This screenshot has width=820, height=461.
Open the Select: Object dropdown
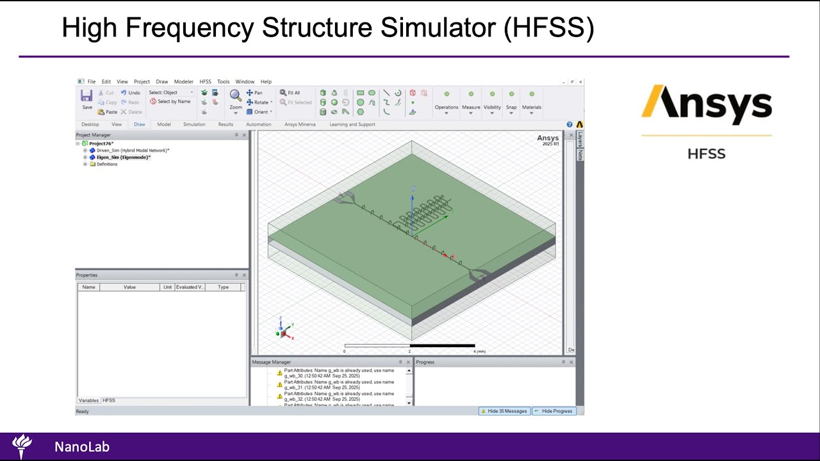click(171, 93)
